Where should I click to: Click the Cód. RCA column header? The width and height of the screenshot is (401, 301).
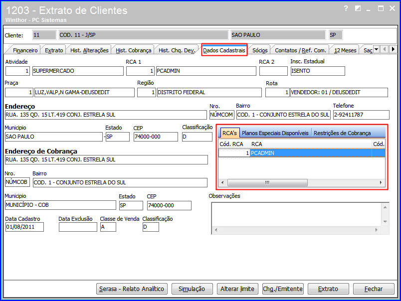pos(234,144)
